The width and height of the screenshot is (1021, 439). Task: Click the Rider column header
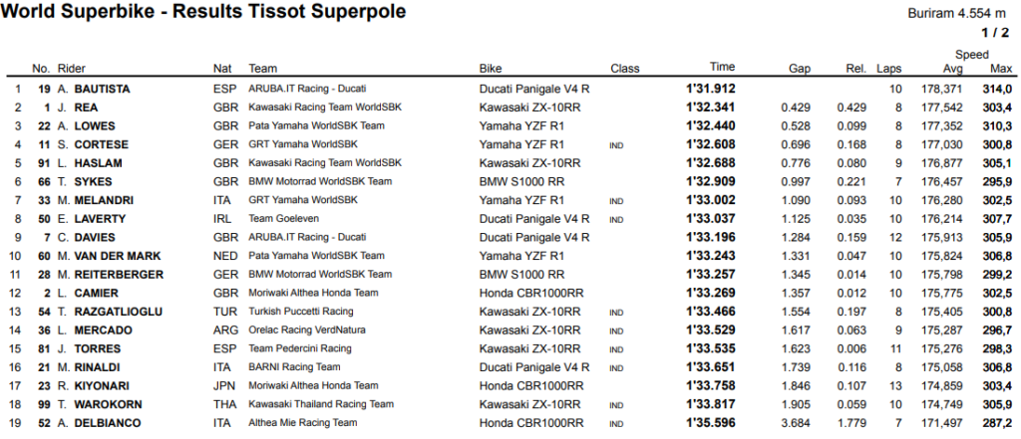click(72, 69)
